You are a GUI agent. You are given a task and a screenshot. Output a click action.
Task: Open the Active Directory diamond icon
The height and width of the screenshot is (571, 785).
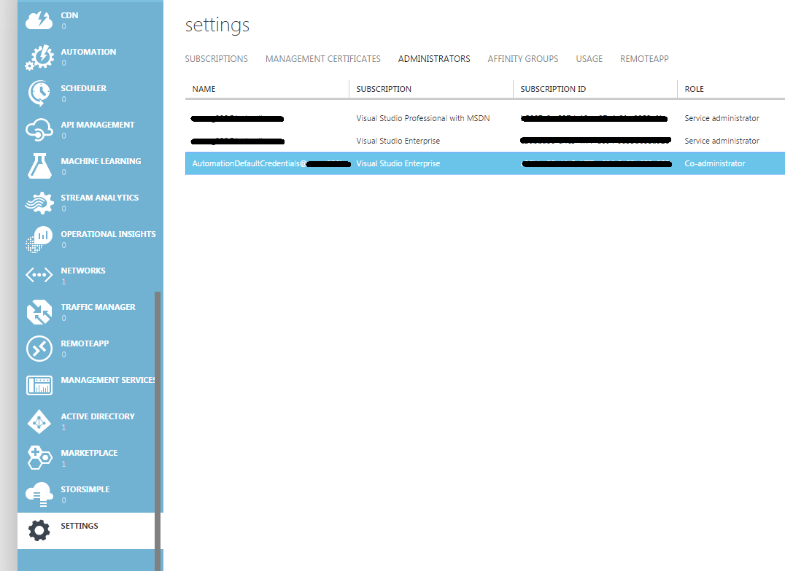[x=39, y=422]
